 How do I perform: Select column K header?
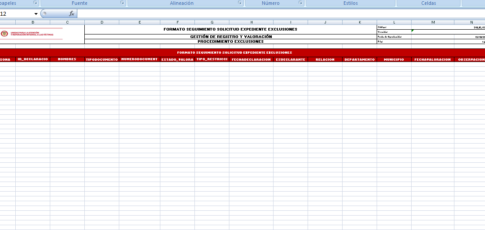click(x=360, y=22)
